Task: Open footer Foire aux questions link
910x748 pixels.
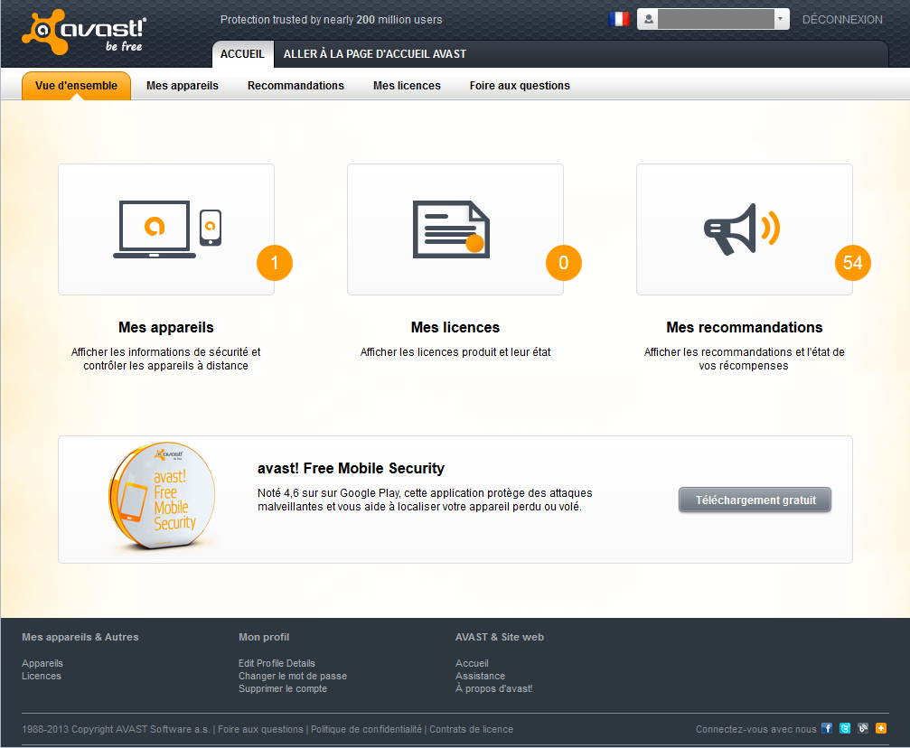Action: click(x=260, y=729)
